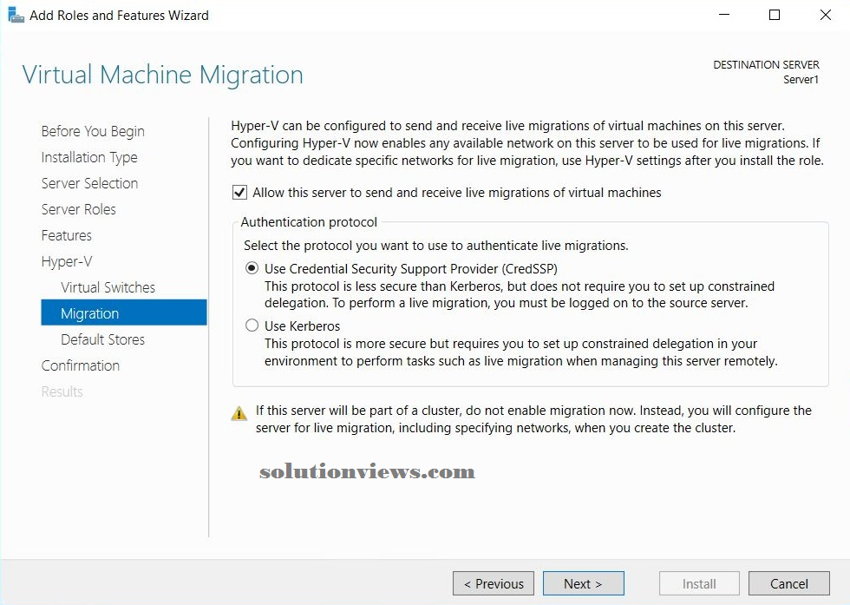Open the Server Roles page
The image size is (850, 605).
79,209
